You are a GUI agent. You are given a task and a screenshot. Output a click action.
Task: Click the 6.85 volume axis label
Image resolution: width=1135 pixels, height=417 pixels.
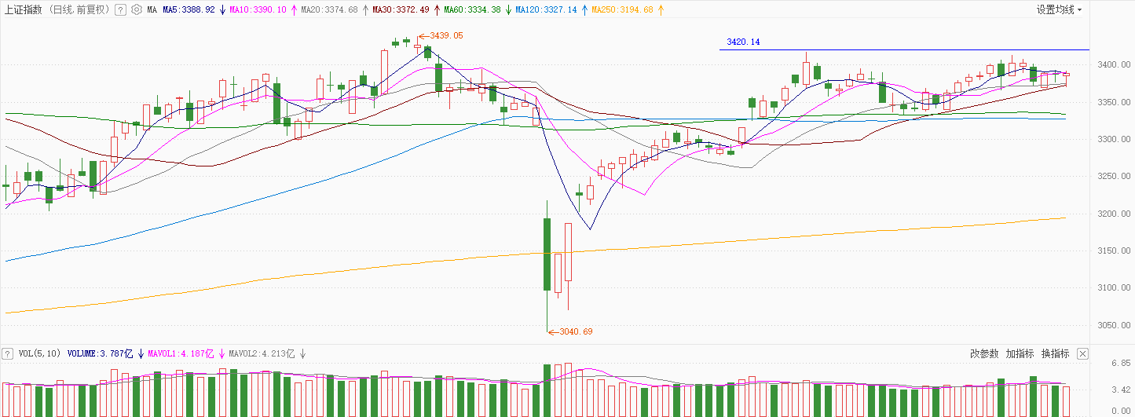(1120, 365)
